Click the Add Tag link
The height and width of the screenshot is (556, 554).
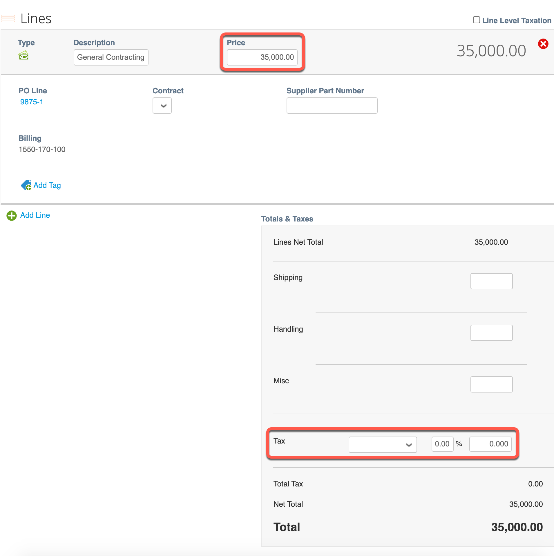(x=47, y=185)
